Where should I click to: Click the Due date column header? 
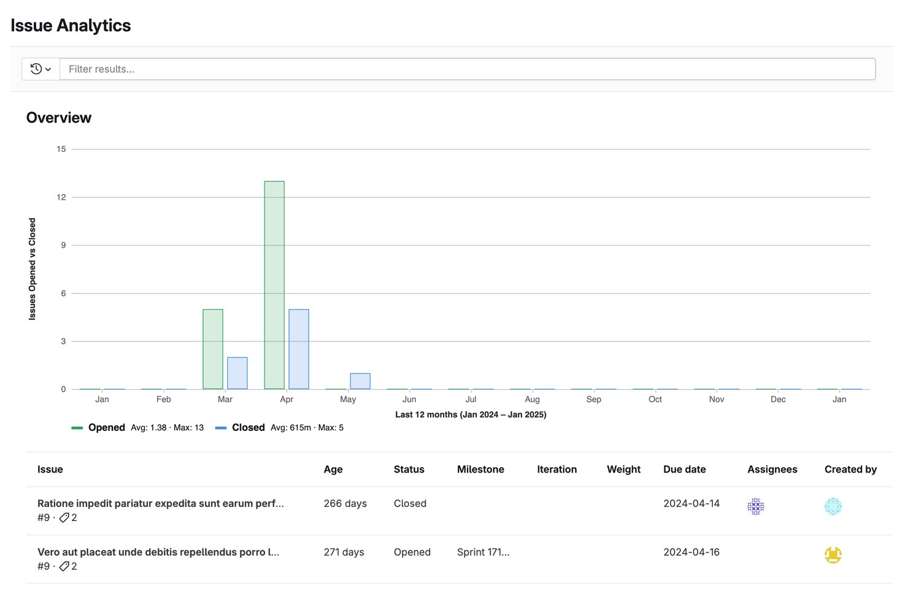(x=685, y=470)
